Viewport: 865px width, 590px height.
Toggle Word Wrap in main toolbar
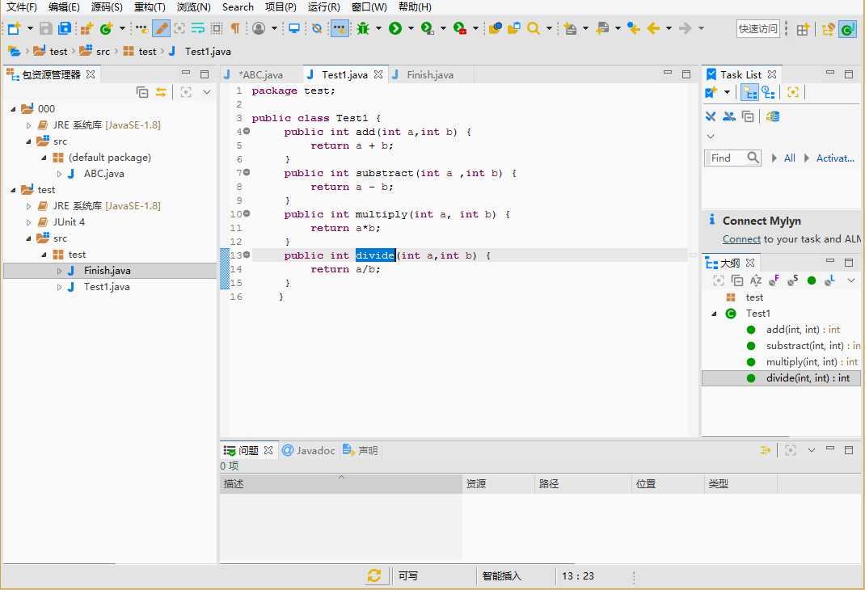(197, 28)
